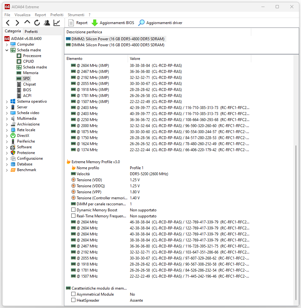Expand the Computer tree node
Viewport: 301px width, 308px height.
coord(7,45)
